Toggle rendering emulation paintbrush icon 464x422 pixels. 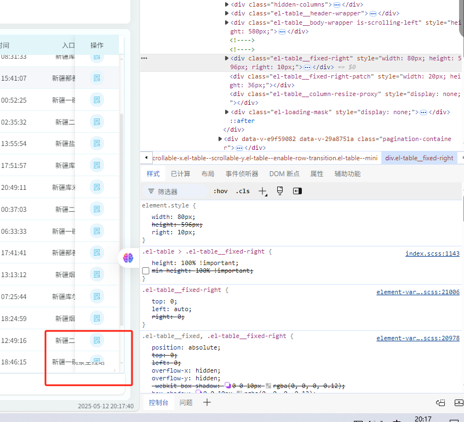(x=279, y=191)
